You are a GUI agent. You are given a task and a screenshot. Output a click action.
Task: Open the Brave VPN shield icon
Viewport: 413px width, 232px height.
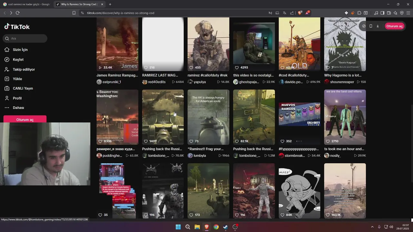pos(402,13)
